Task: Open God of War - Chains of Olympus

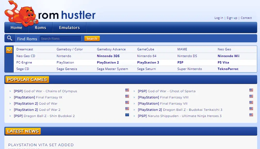Action: [45, 91]
